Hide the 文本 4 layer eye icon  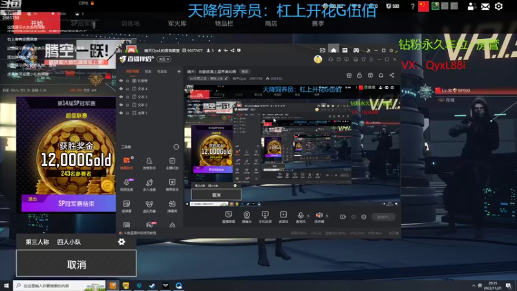tap(121, 89)
